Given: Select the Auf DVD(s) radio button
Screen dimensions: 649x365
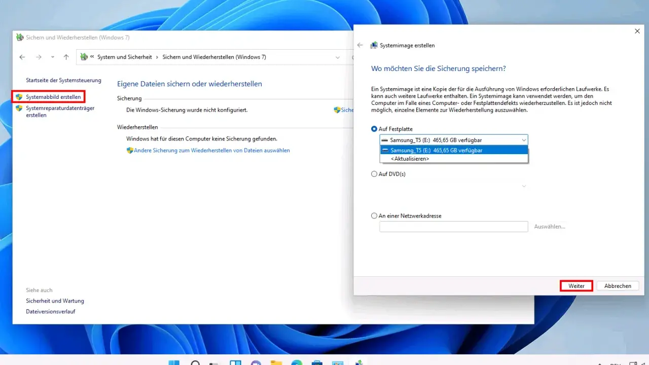Looking at the screenshot, I should (374, 174).
